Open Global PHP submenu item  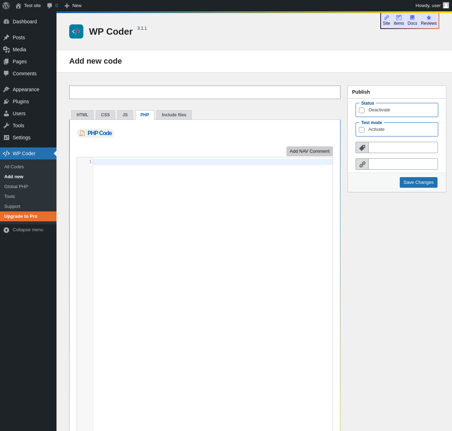point(28,187)
